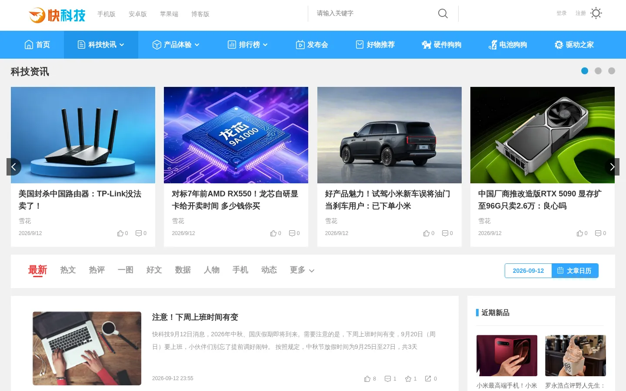626x391 pixels.
Task: Click the 注册 link
Action: click(581, 13)
